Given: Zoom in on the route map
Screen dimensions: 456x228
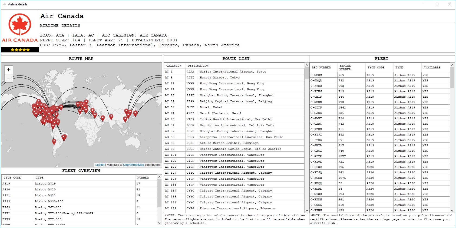Looking at the screenshot, I should tap(9, 70).
